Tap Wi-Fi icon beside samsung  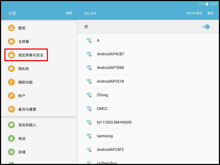[89, 136]
